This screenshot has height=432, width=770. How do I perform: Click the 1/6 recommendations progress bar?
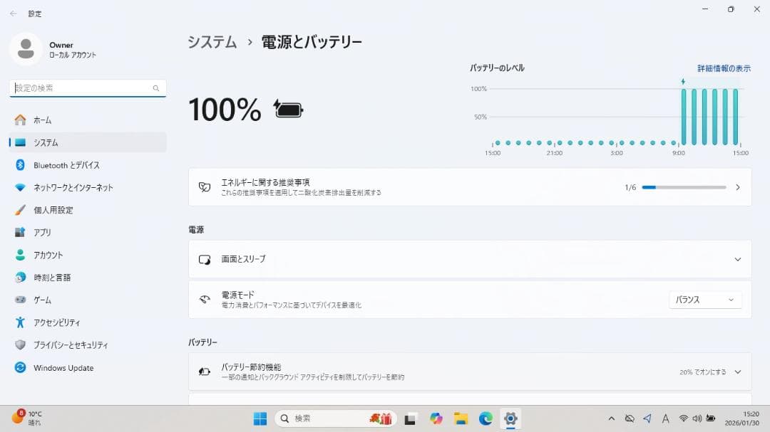tap(684, 187)
